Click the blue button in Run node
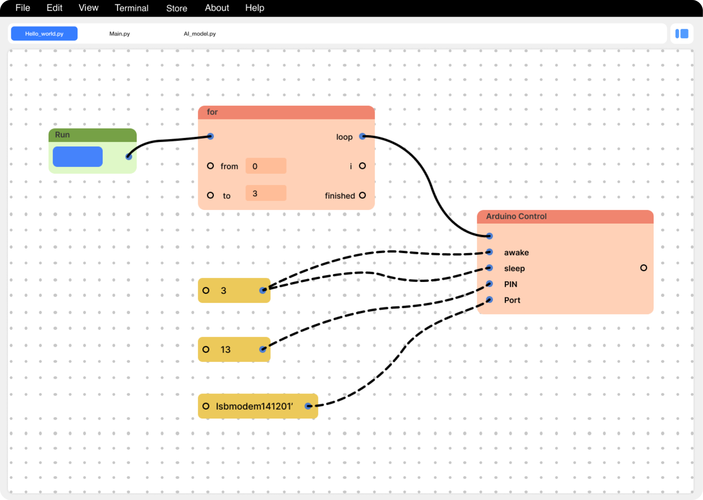This screenshot has width=703, height=500. (x=78, y=157)
